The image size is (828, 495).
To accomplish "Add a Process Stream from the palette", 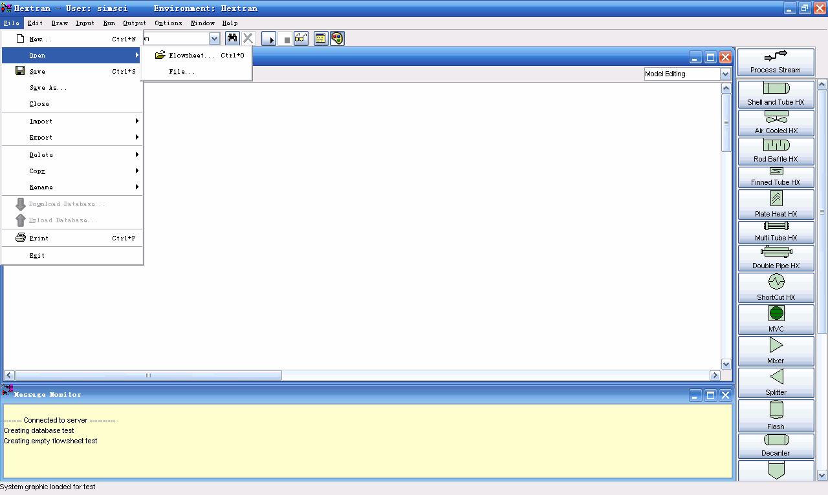I will pos(776,63).
